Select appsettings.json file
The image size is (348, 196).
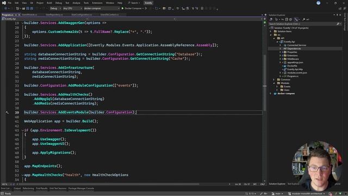coord(295,63)
